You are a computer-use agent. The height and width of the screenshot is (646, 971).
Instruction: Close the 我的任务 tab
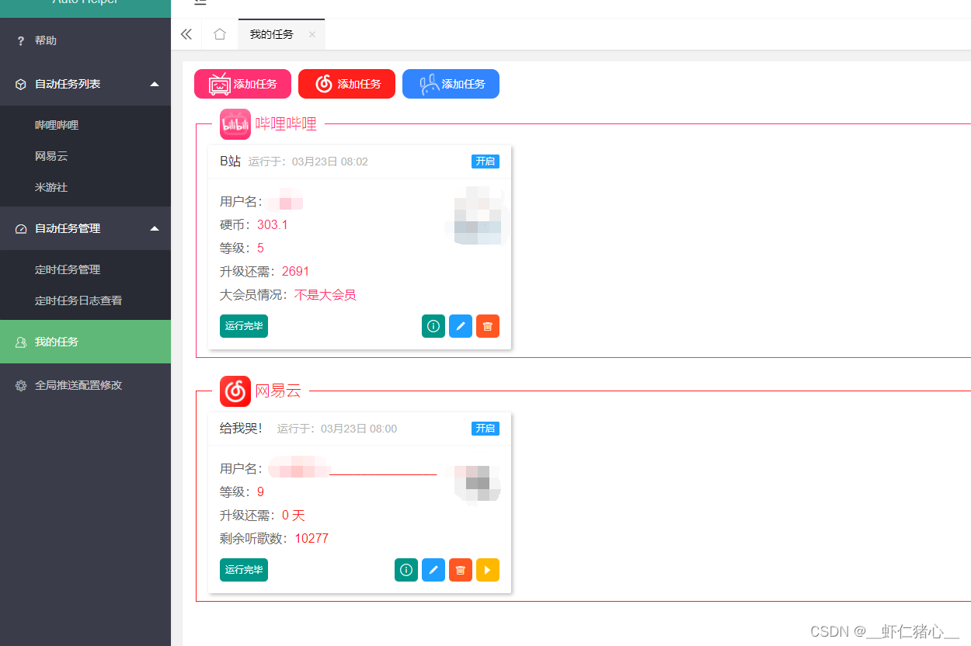coord(312,34)
